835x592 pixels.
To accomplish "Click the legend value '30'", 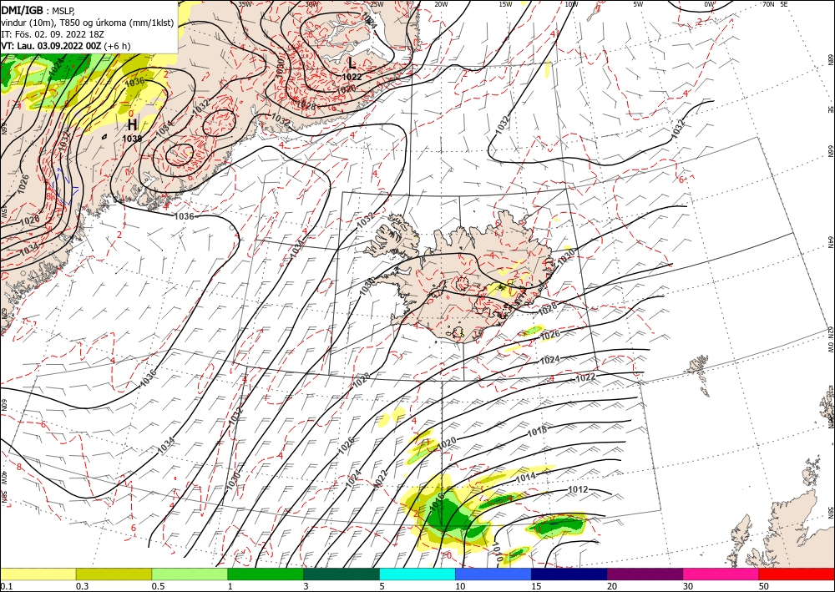I will click(x=688, y=586).
